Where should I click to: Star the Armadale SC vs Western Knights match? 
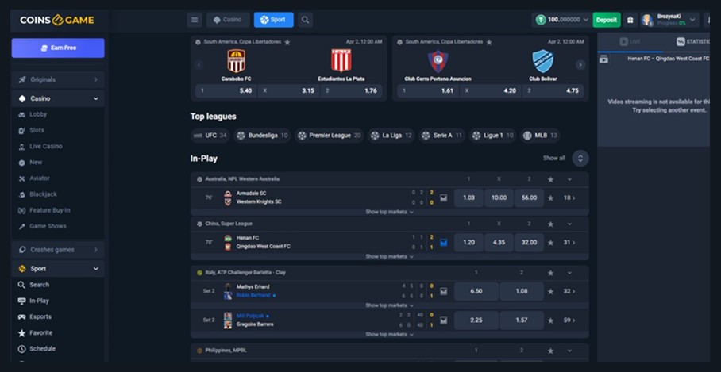click(x=550, y=198)
